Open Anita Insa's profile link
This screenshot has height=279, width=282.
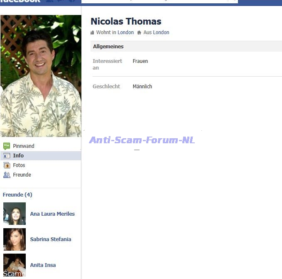point(43,265)
